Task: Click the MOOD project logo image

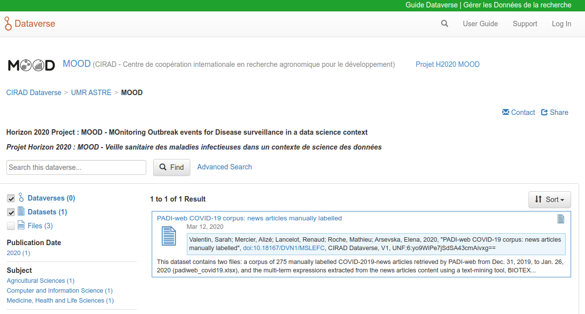Action: pos(32,65)
